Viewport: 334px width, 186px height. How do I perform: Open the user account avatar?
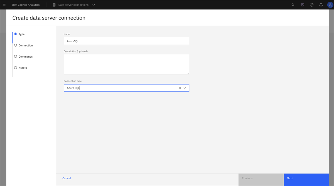(330, 5)
